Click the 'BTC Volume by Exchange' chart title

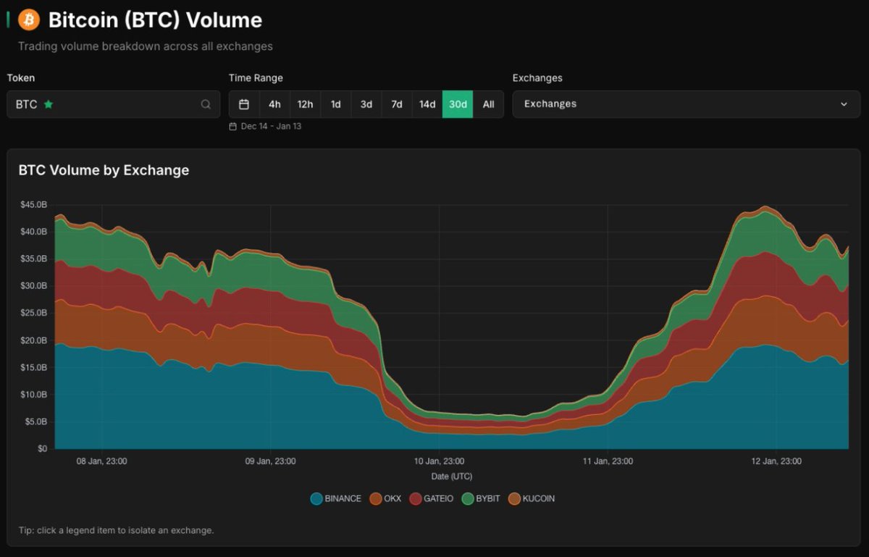(104, 170)
